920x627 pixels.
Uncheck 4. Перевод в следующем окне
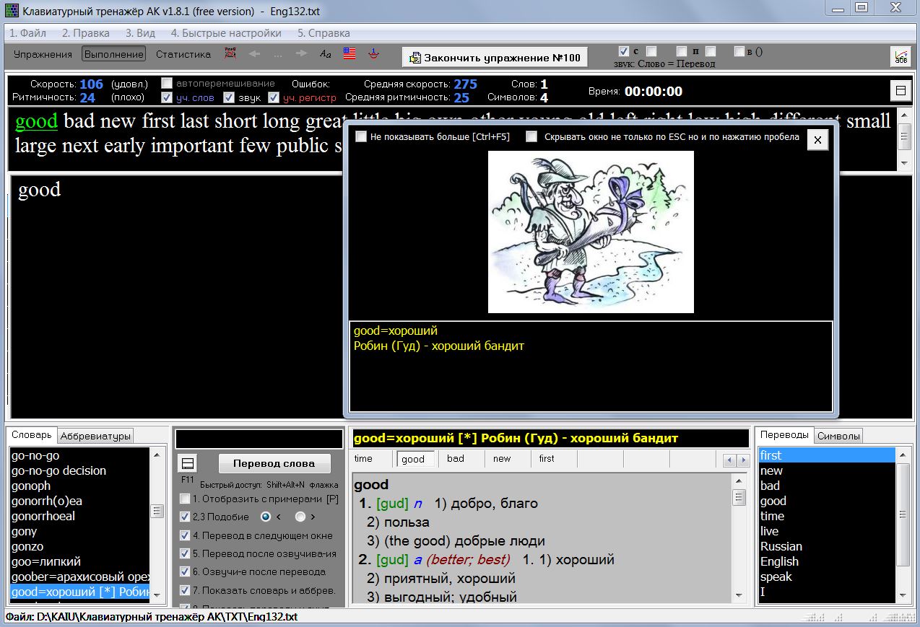[186, 535]
